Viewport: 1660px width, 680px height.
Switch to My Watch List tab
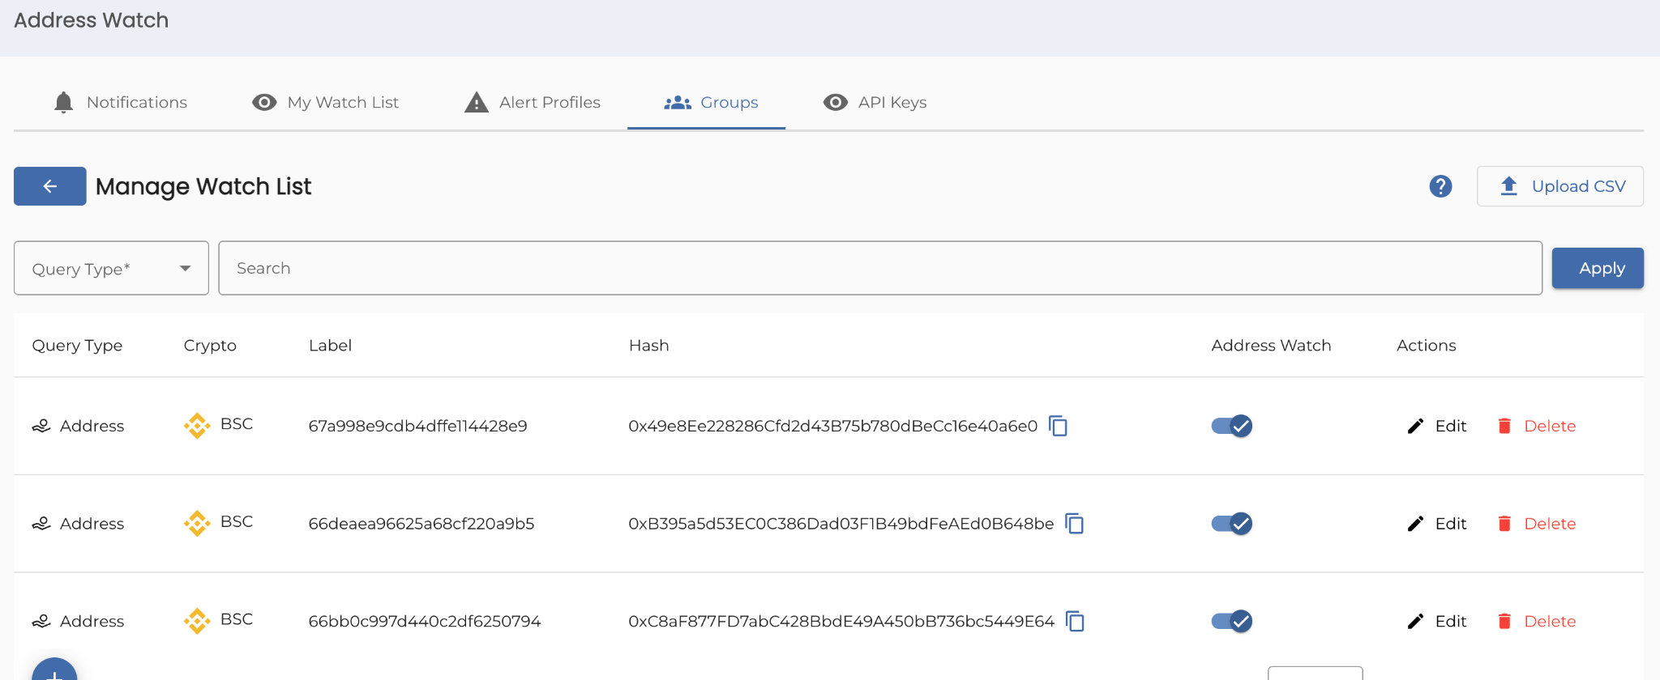326,103
